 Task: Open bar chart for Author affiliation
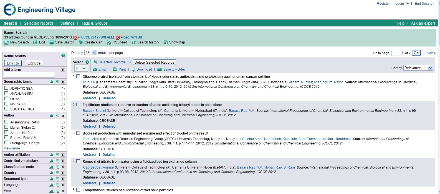(51, 155)
